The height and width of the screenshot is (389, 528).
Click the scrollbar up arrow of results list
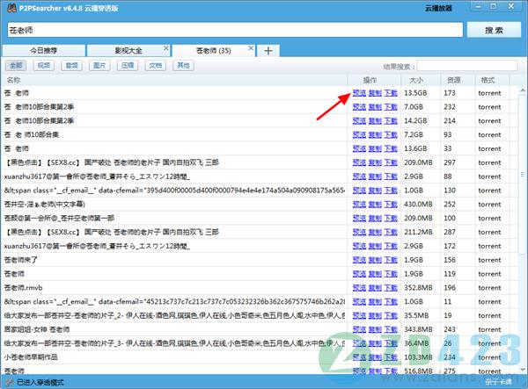point(522,90)
